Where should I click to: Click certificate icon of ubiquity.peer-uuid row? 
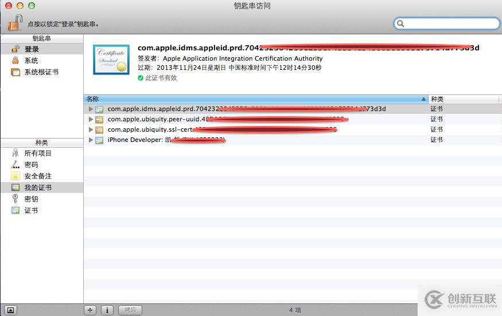99,120
